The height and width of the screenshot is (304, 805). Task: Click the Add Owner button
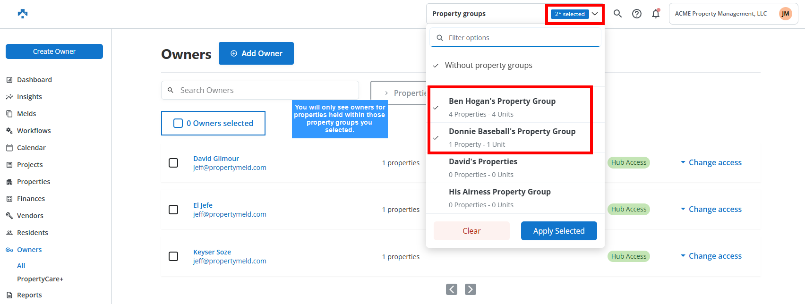[256, 53]
